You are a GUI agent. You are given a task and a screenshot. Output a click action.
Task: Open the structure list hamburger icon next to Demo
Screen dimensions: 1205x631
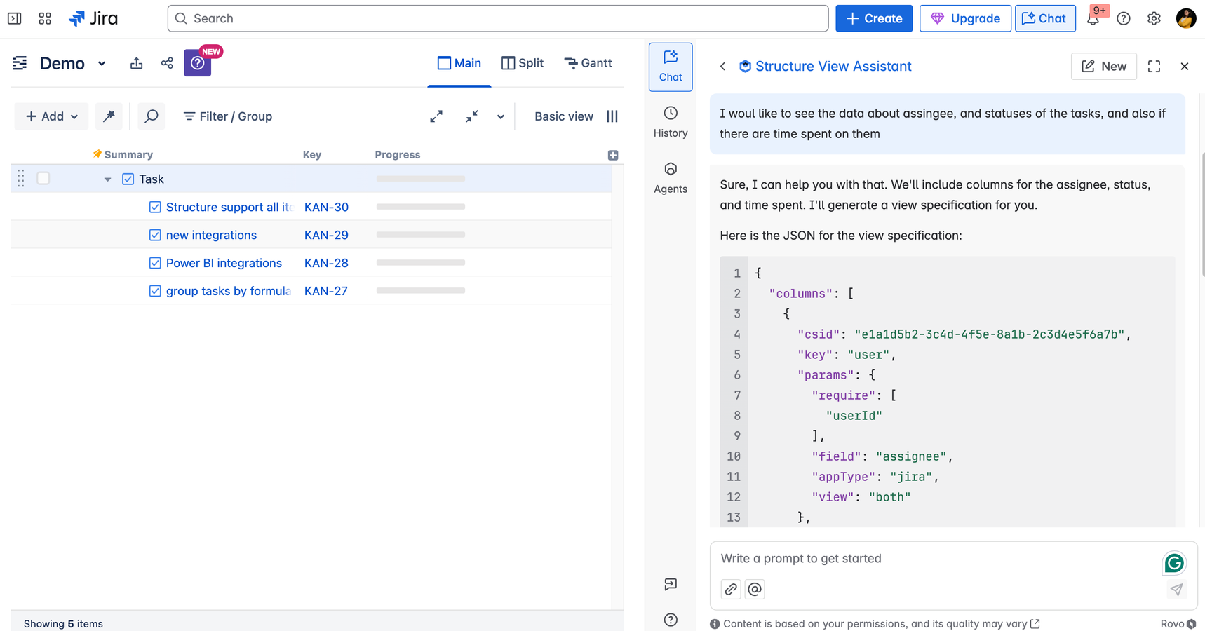[20, 63]
